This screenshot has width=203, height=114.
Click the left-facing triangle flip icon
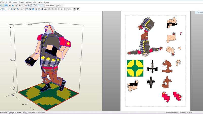click(69, 9)
